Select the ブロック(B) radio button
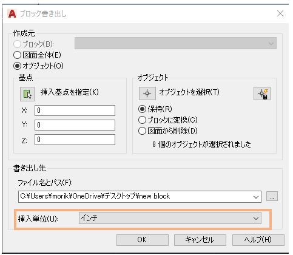Image resolution: width=293 pixels, height=255 pixels. point(17,44)
